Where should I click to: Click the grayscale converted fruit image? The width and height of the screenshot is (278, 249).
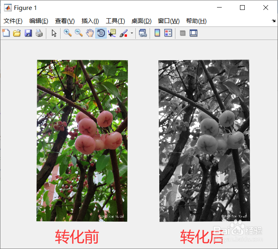point(204,141)
